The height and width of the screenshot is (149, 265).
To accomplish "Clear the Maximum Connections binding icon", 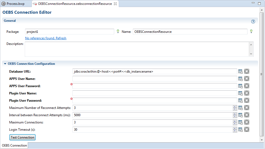I will coord(247,122).
